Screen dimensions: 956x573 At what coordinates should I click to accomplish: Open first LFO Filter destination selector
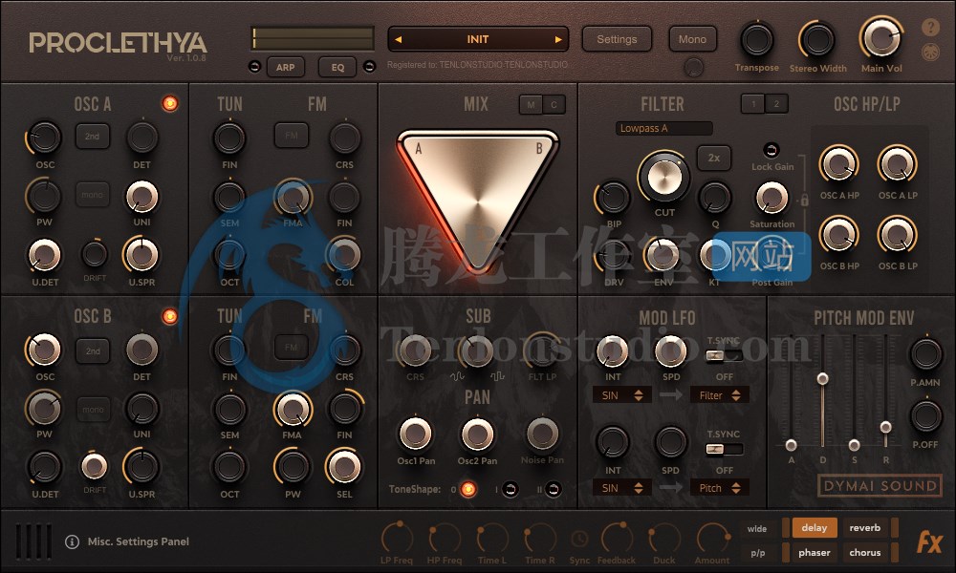click(720, 395)
